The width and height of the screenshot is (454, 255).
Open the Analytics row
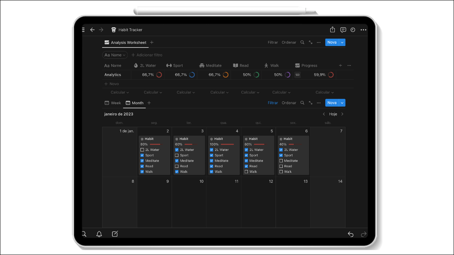click(x=113, y=75)
